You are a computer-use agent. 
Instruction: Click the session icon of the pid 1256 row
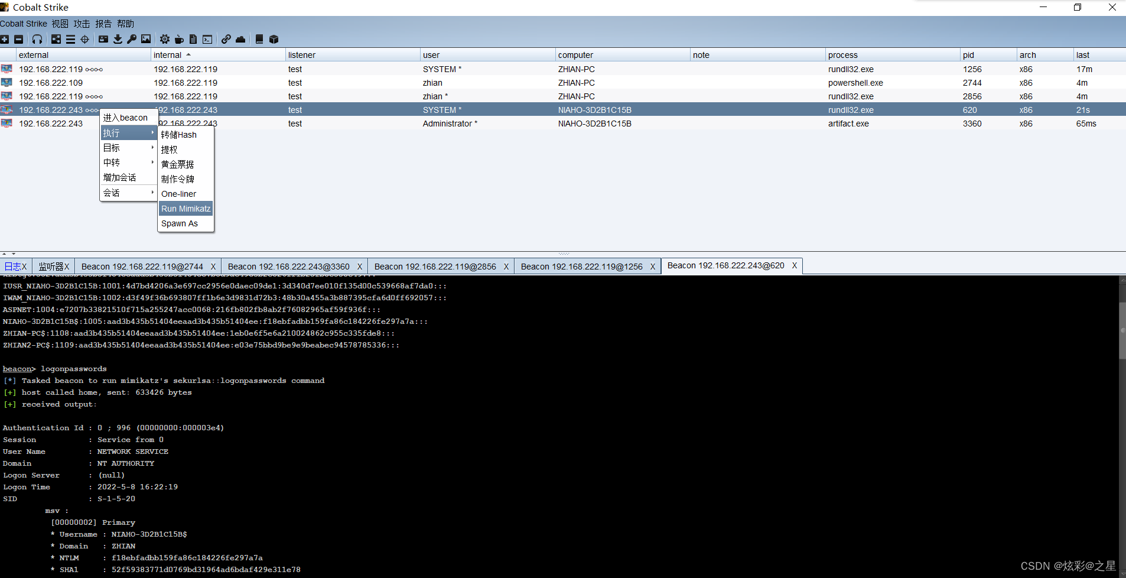point(7,69)
